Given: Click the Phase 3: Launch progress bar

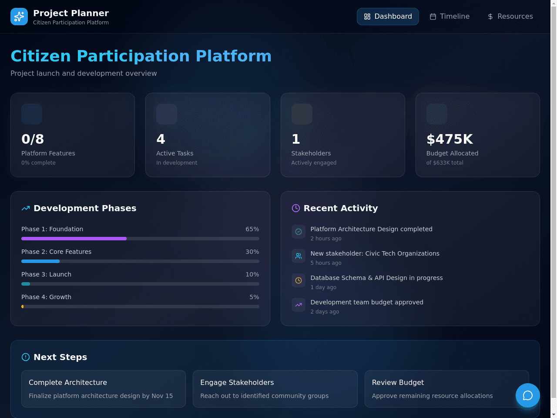Looking at the screenshot, I should click(140, 284).
